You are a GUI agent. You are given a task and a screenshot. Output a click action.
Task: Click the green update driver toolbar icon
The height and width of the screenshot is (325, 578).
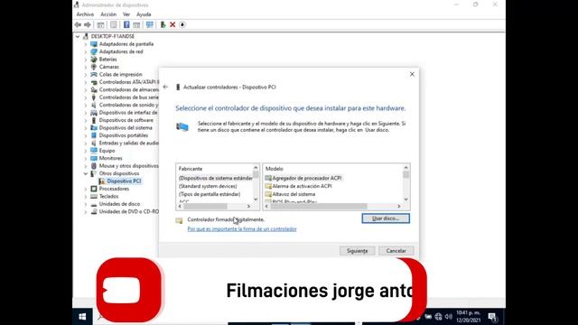(x=163, y=24)
